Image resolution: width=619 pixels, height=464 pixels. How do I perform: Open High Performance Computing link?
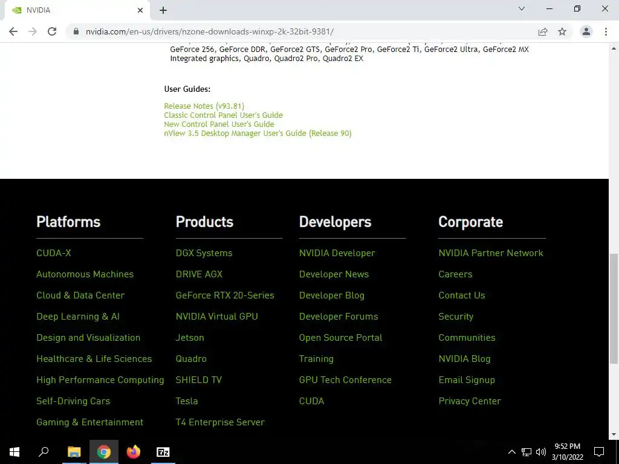point(100,380)
